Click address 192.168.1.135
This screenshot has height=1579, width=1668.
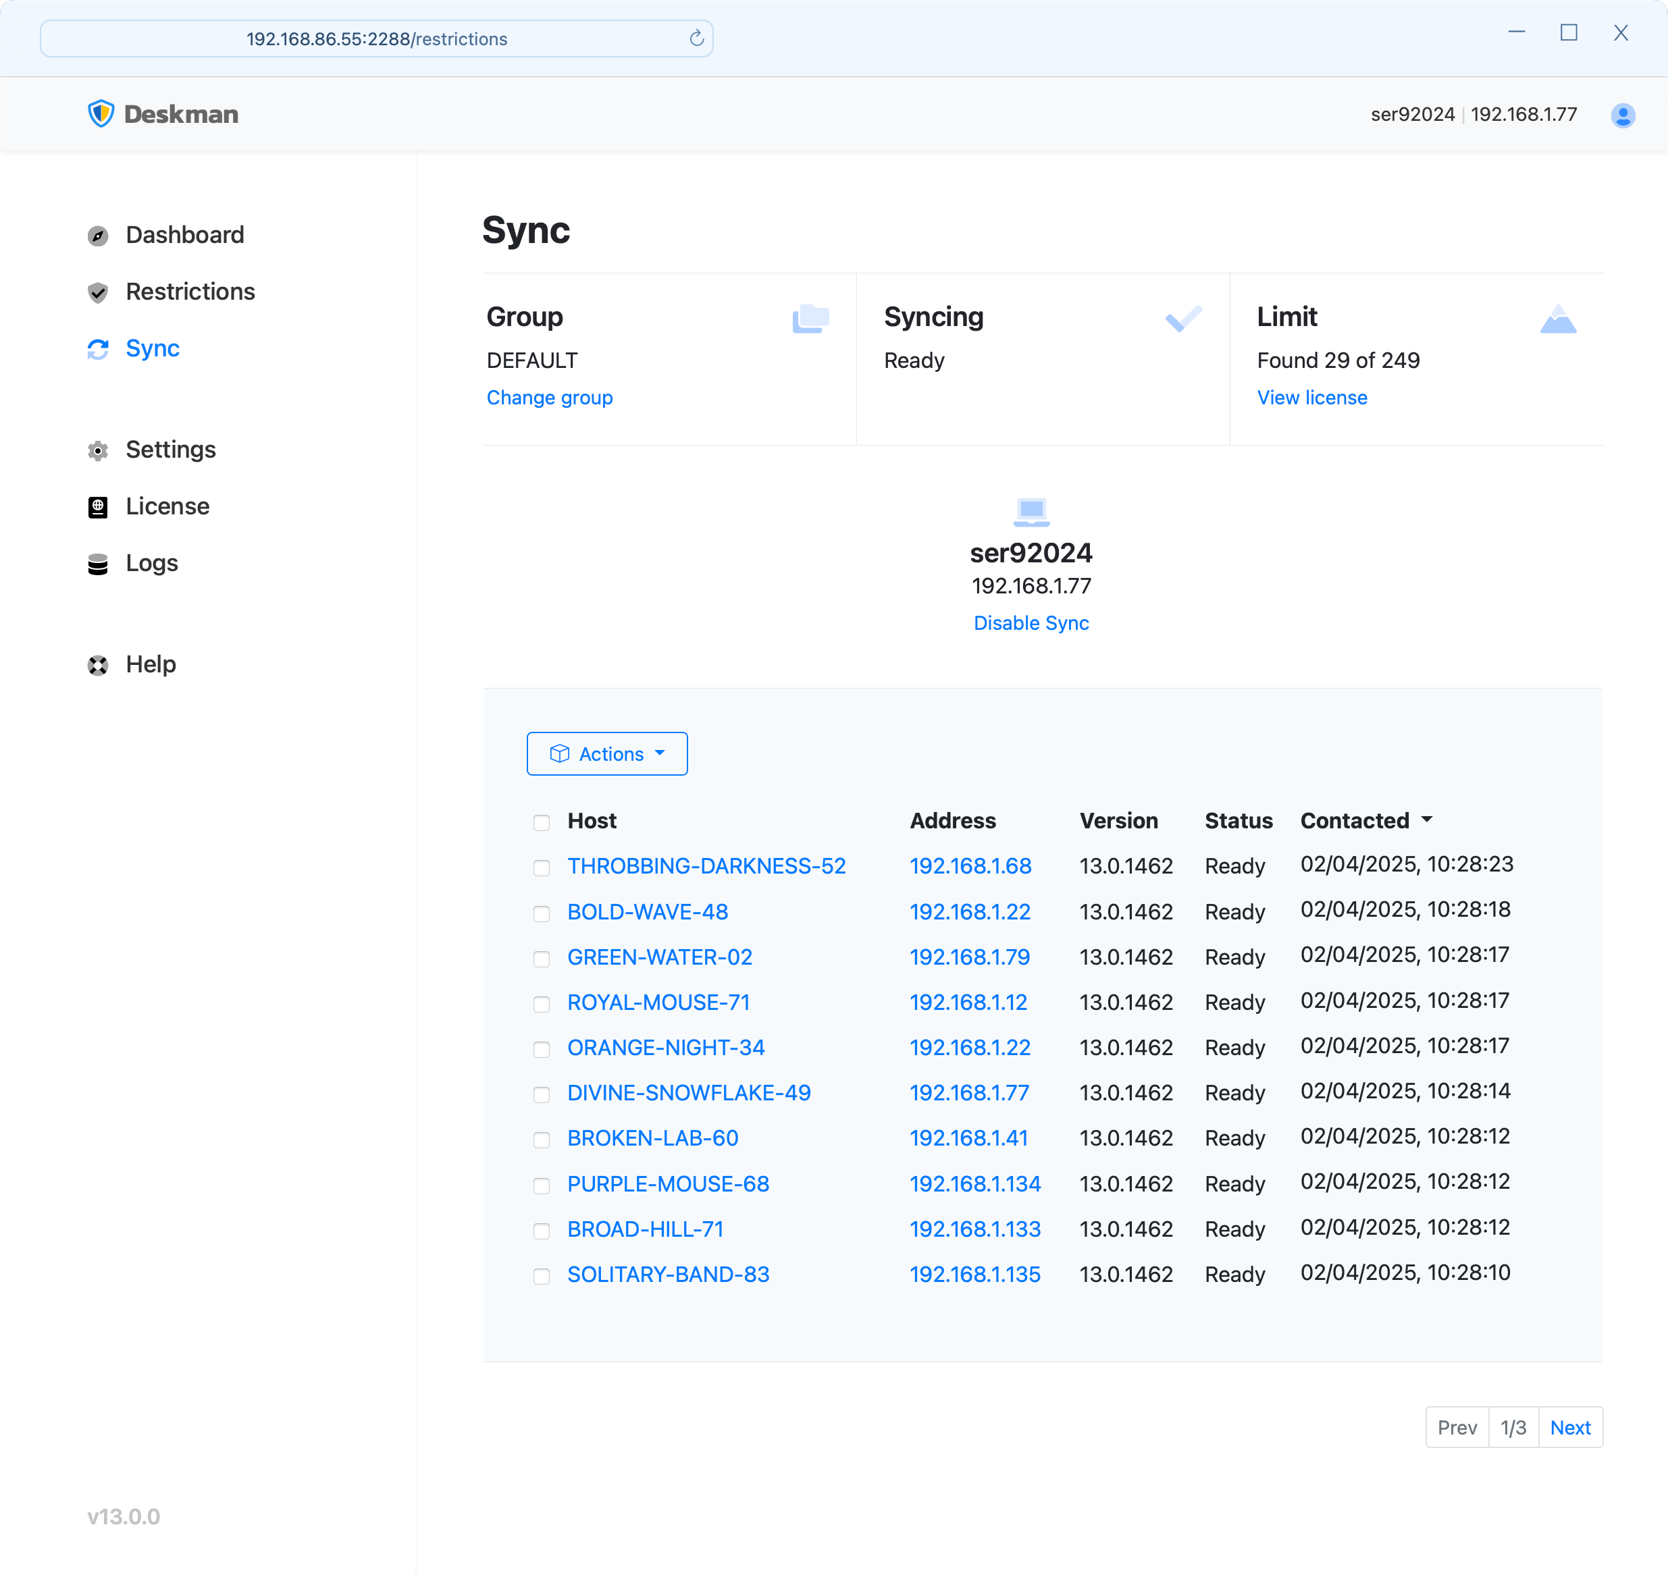tap(974, 1275)
